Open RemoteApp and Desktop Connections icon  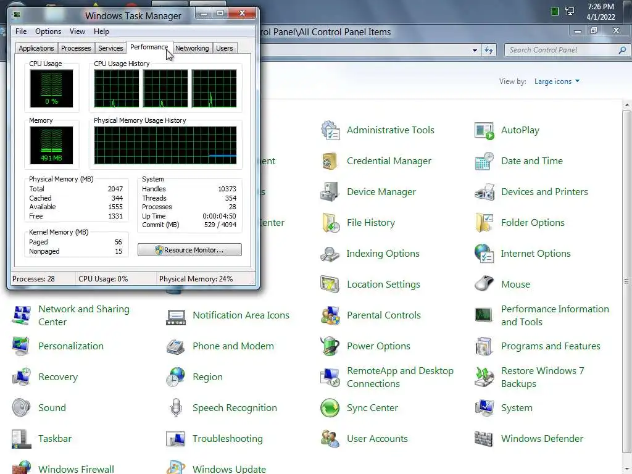point(330,377)
